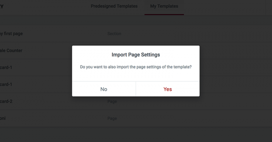The height and width of the screenshot is (142, 272).
Task: Confirm import by clicking Yes
Action: coord(168,89)
